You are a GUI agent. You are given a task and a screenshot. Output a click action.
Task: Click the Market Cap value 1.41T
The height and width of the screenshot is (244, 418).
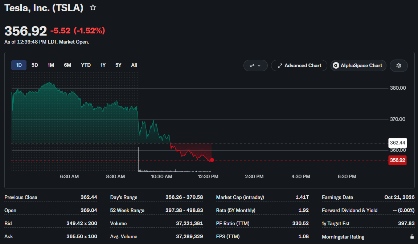click(x=302, y=197)
